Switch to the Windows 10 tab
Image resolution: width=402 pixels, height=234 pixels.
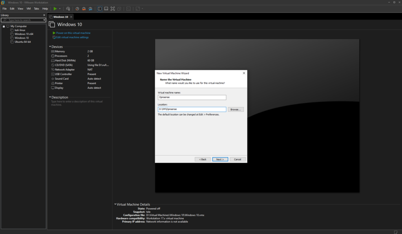pyautogui.click(x=60, y=17)
